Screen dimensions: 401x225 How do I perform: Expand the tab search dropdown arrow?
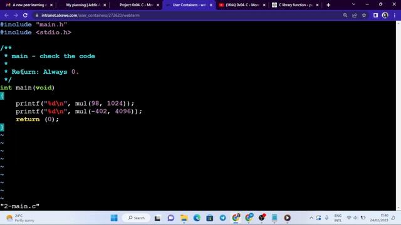(353, 4)
